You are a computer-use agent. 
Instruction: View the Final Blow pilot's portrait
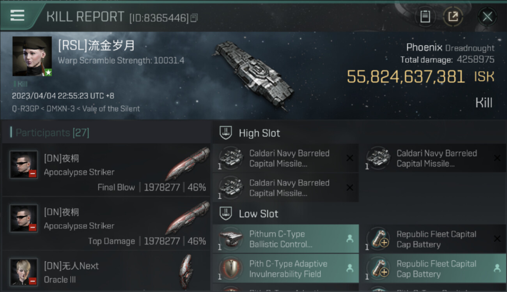[x=24, y=165]
